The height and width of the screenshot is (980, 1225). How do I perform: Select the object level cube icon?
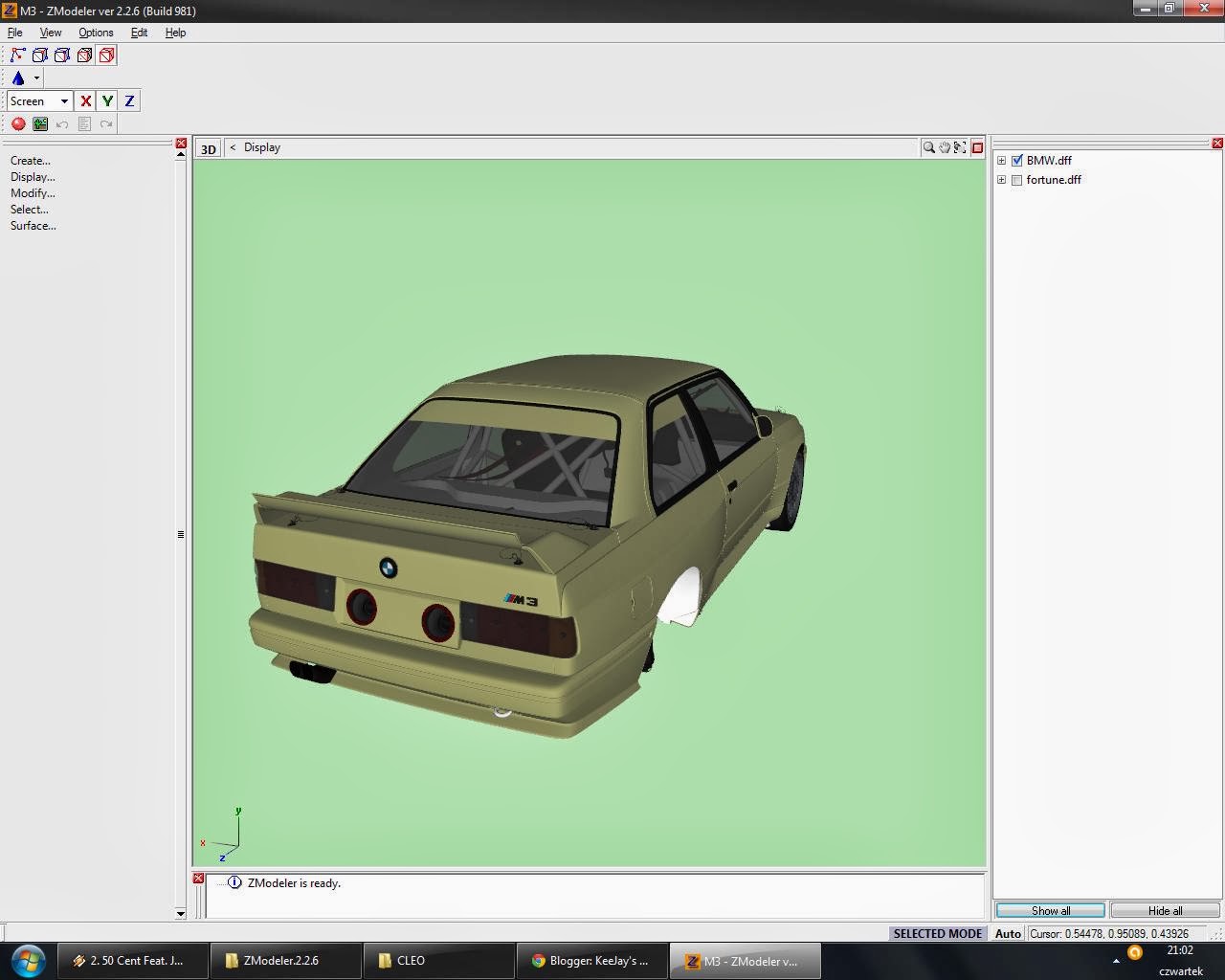pos(84,56)
